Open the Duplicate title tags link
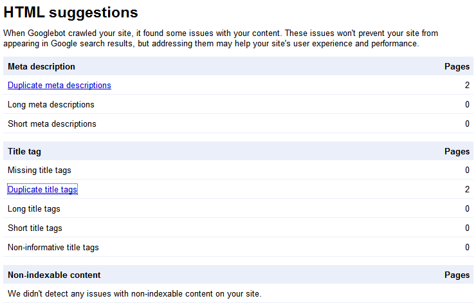This screenshot has height=303, width=476. [x=42, y=189]
